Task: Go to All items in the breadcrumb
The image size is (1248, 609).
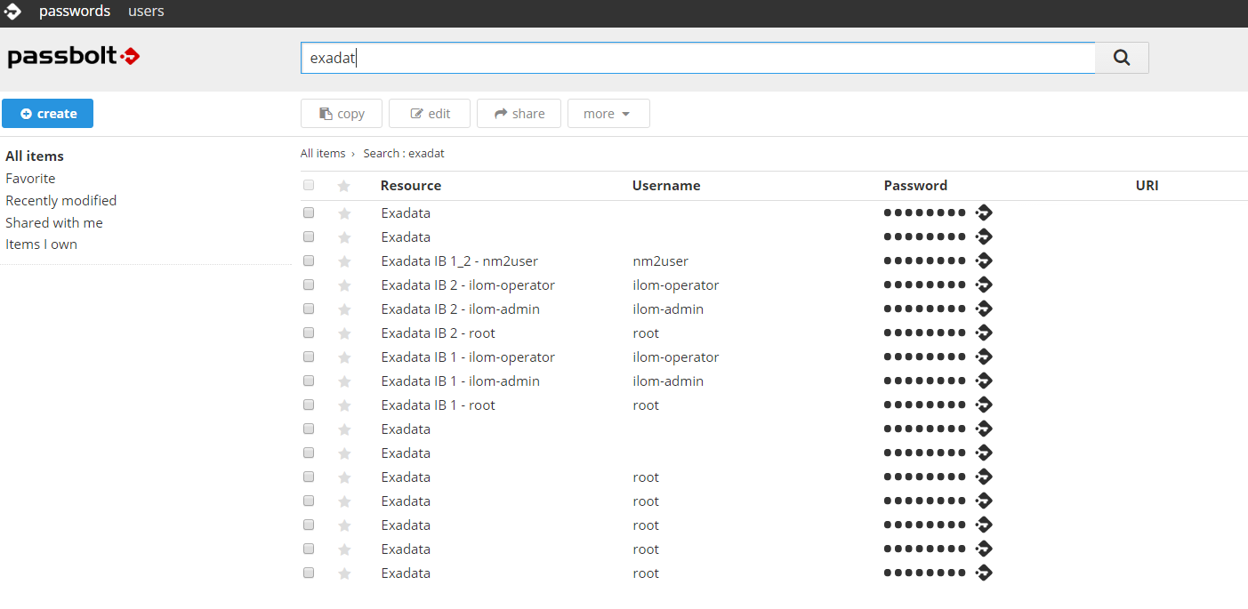Action: coord(323,154)
